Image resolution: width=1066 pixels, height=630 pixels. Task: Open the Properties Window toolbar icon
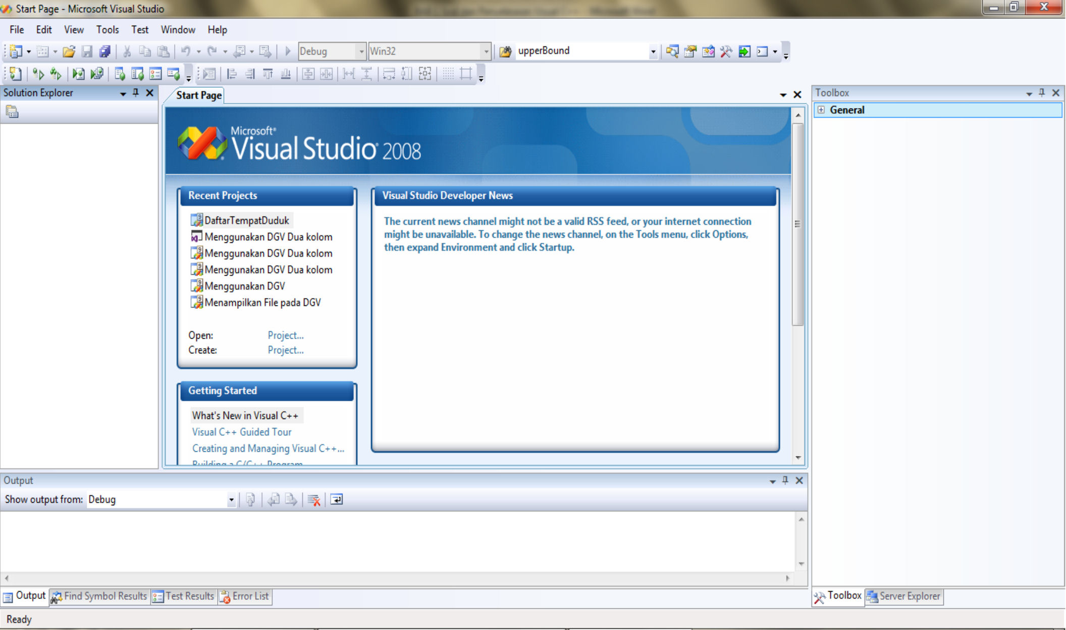point(690,51)
